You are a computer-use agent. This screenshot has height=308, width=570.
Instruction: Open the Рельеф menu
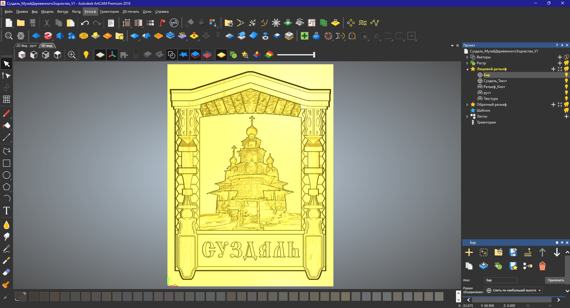[x=90, y=12]
